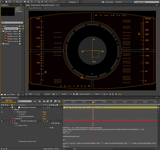Expand Compositing Options property group

(17, 116)
